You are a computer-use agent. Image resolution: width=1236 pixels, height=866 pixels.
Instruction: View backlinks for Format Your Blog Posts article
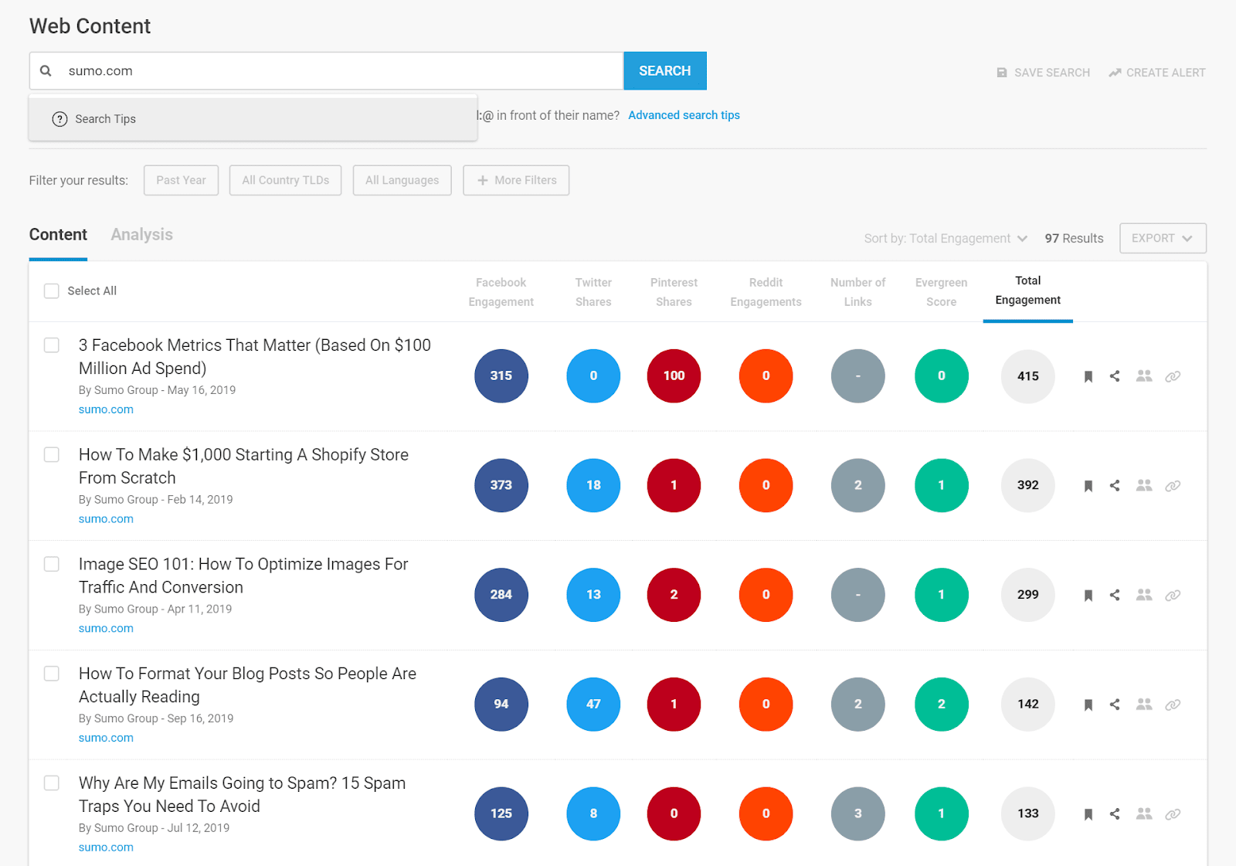[1173, 705]
